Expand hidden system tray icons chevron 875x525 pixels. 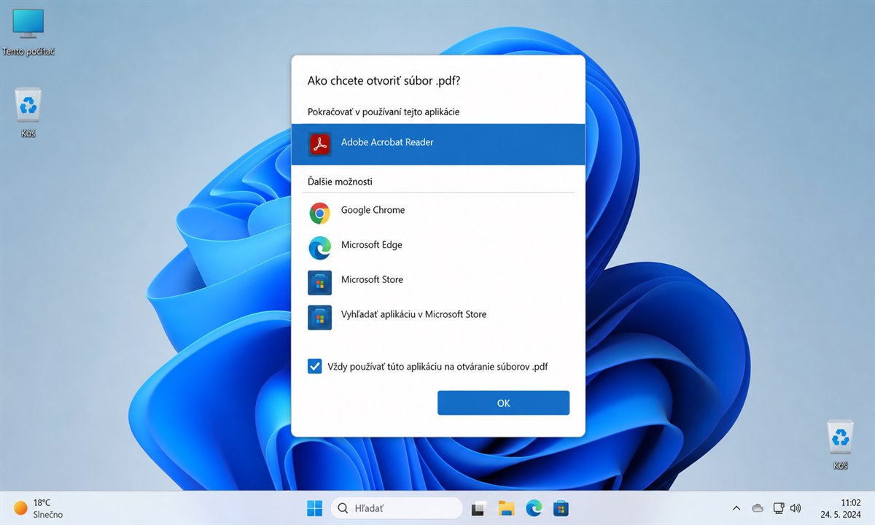tap(736, 507)
